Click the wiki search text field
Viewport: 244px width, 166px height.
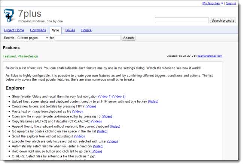coord(88,38)
